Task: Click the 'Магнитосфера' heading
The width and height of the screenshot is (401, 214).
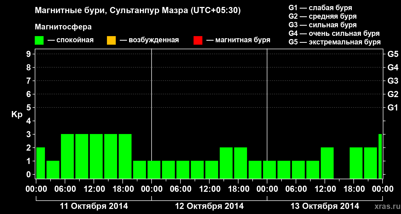Action: pos(63,27)
